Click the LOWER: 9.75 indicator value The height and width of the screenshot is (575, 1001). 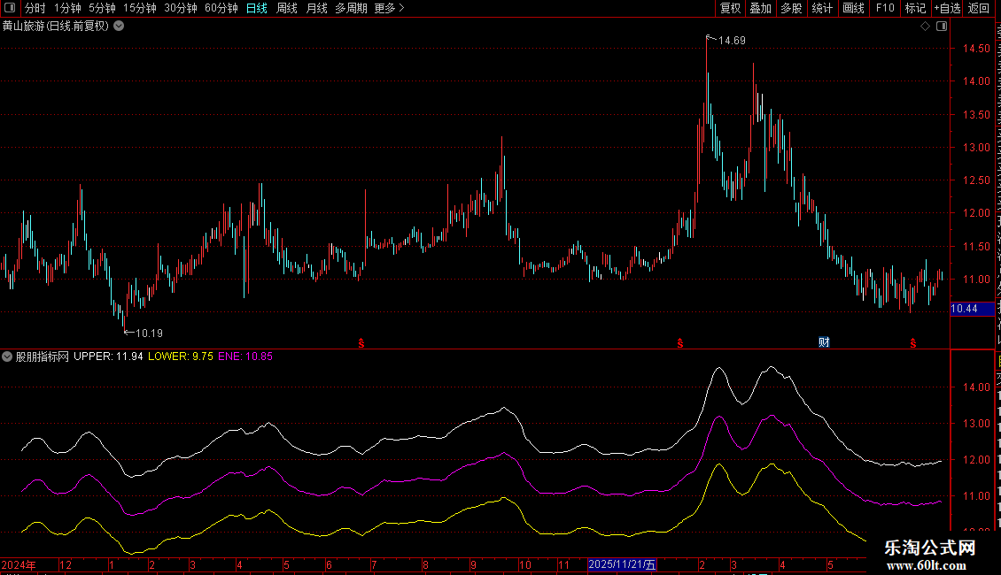tap(181, 356)
